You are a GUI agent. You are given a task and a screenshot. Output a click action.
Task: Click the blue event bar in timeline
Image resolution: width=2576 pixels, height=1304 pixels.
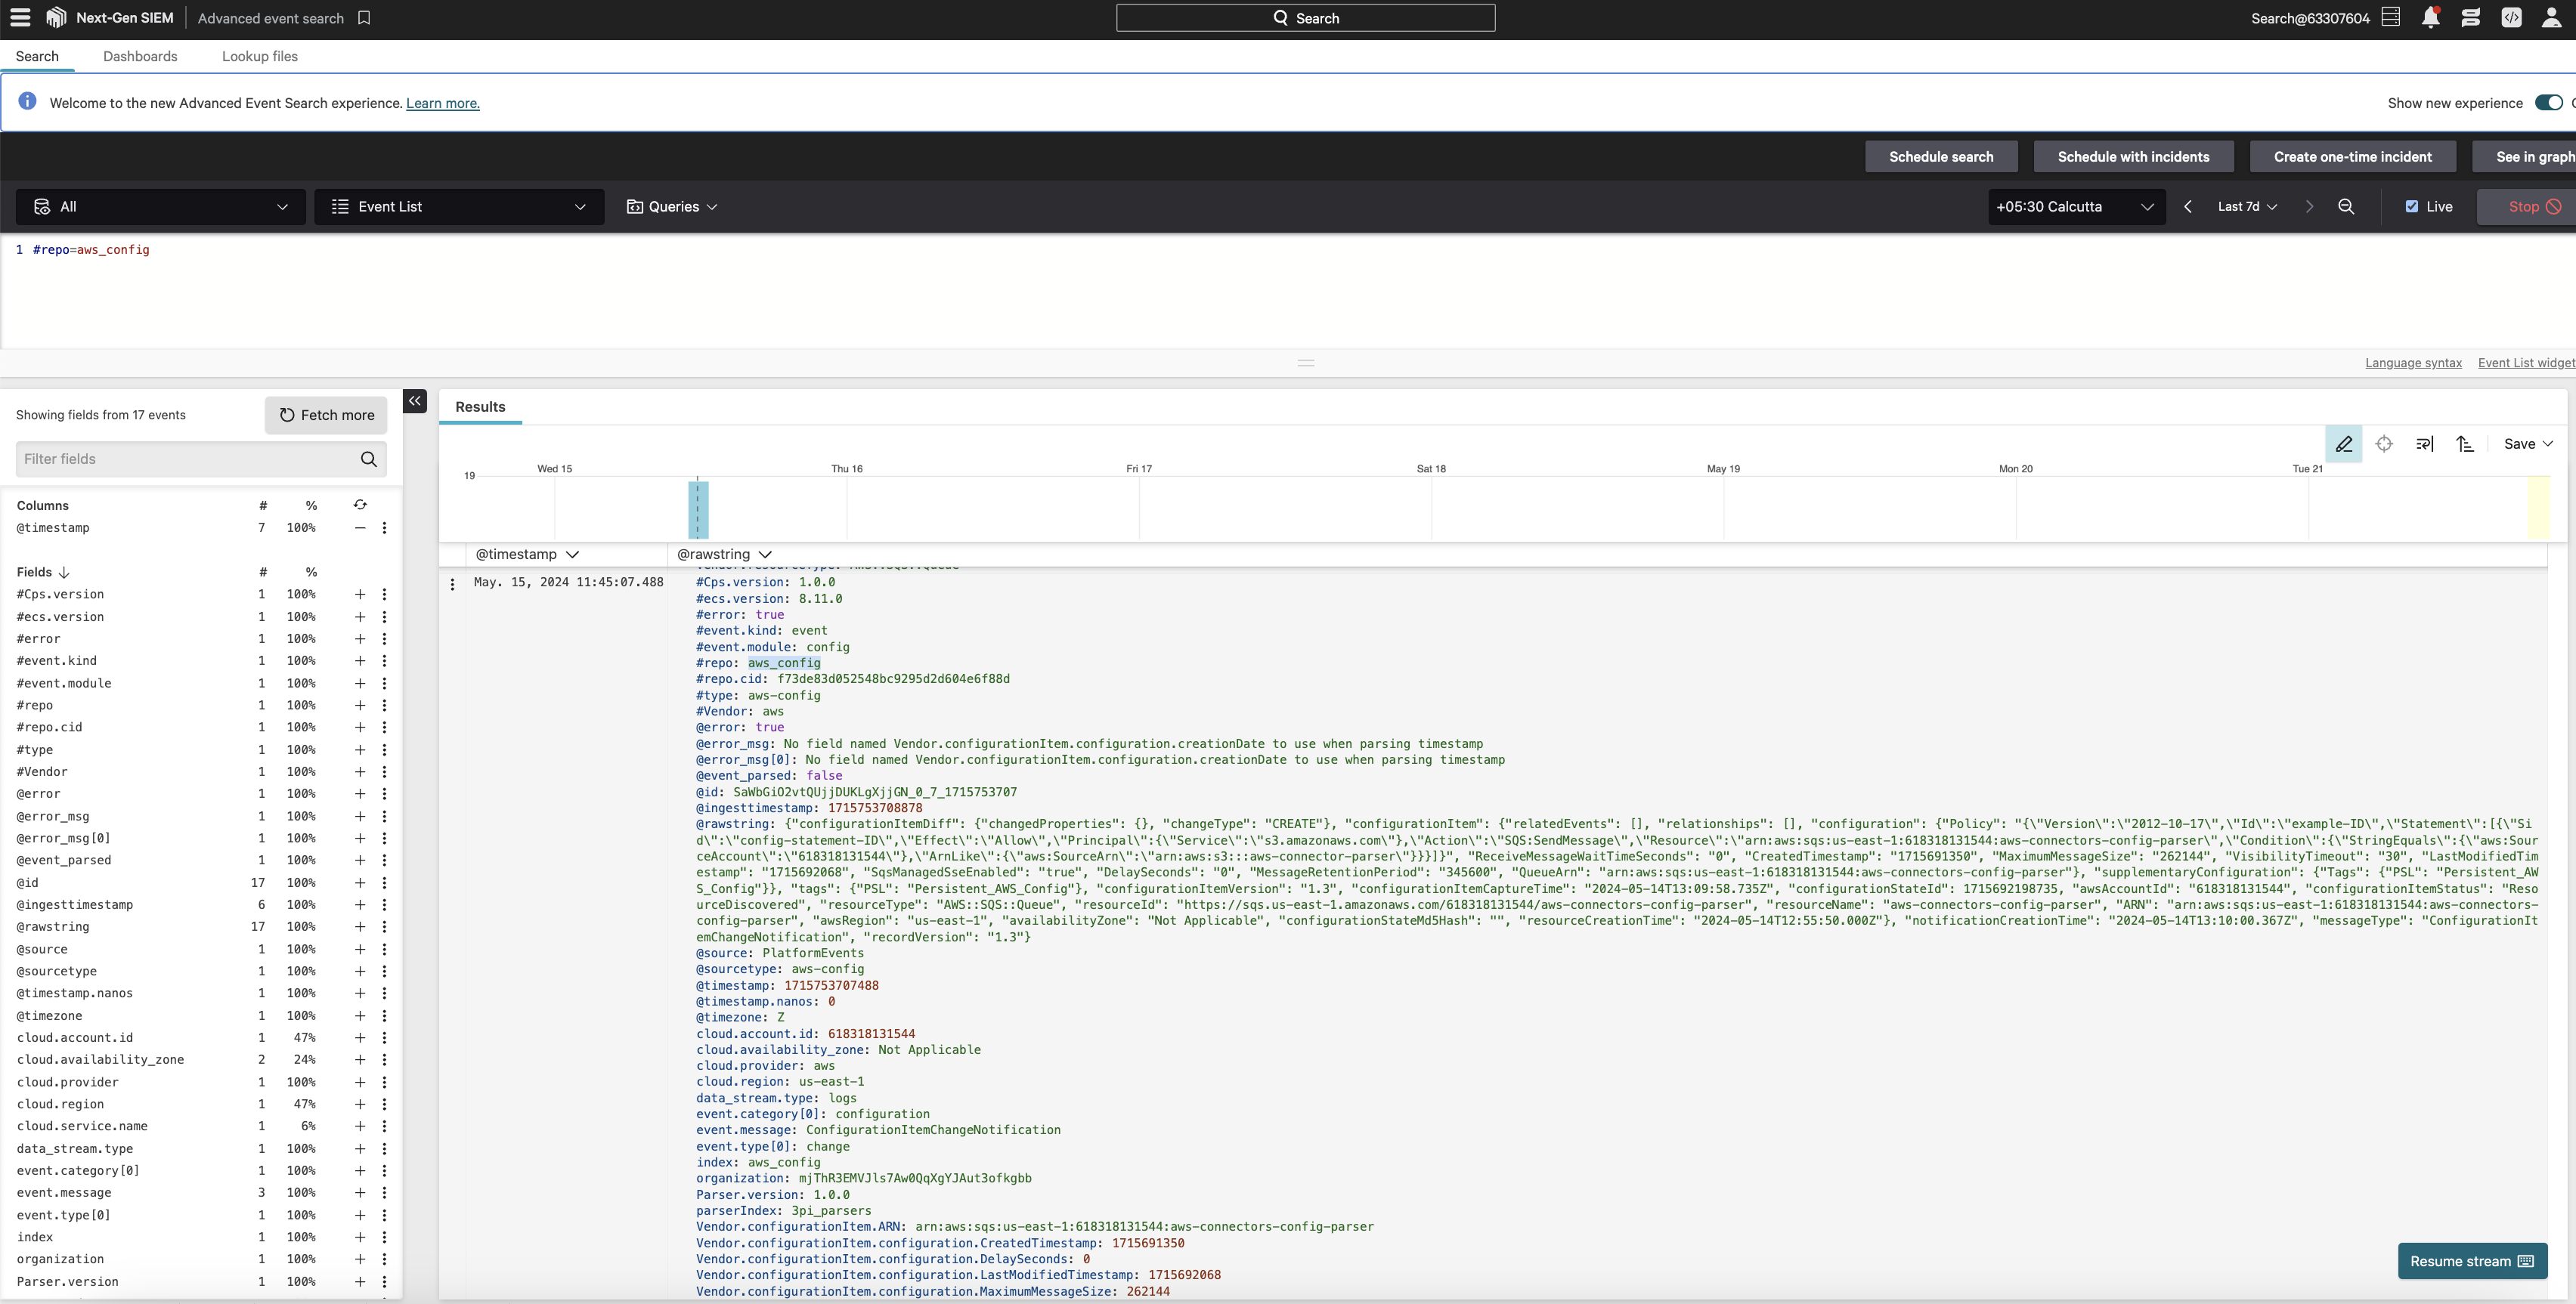698,510
